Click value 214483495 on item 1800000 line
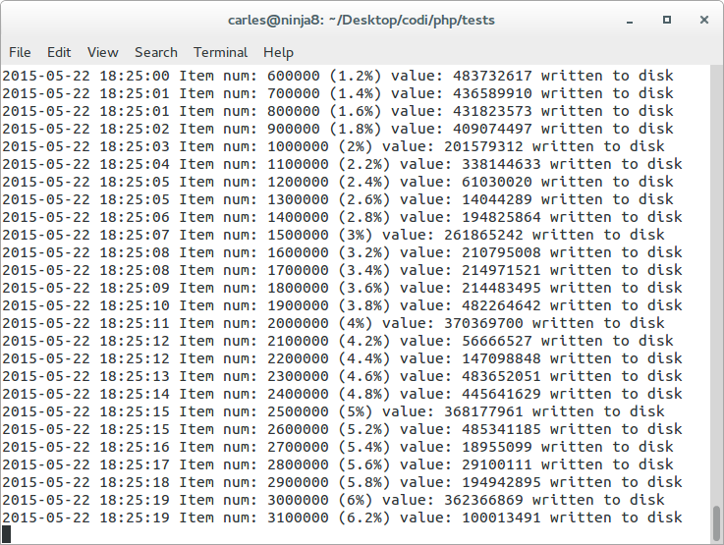Viewport: 724px width, 545px height. pyautogui.click(x=501, y=288)
